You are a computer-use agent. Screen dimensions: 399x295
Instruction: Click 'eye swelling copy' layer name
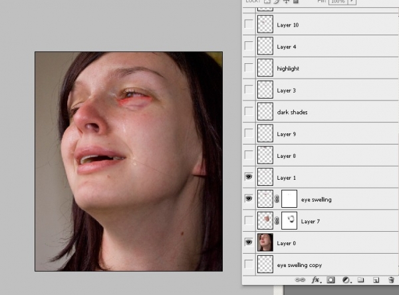pyautogui.click(x=299, y=265)
